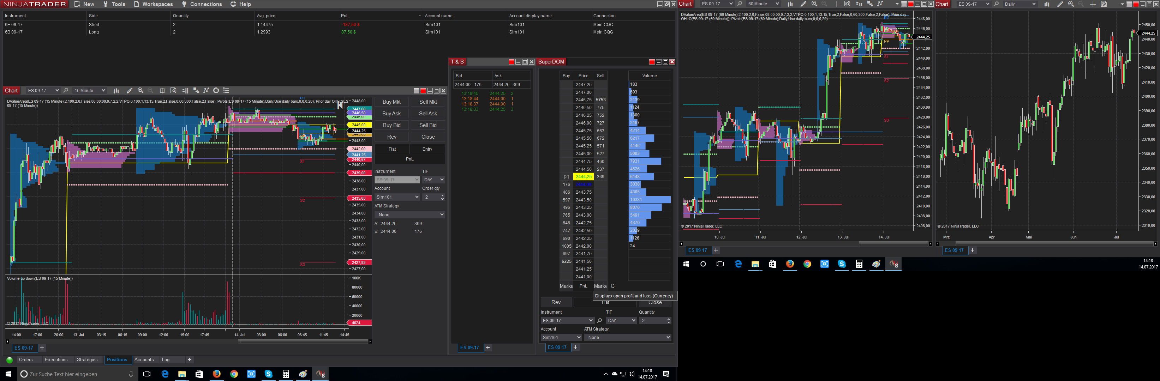Open bar type selector in 15 Minute chart

116,90
